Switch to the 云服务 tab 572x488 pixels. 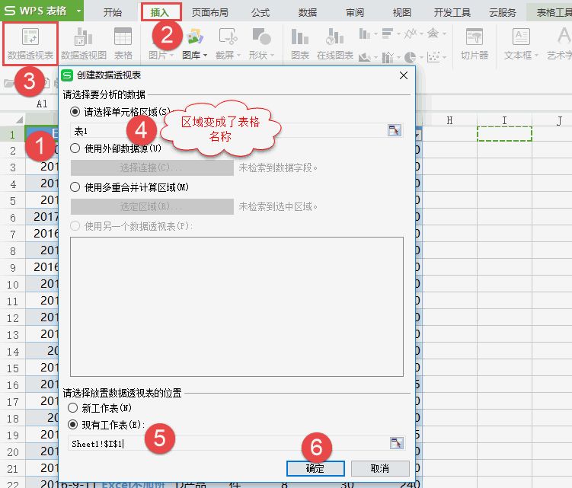pyautogui.click(x=503, y=12)
